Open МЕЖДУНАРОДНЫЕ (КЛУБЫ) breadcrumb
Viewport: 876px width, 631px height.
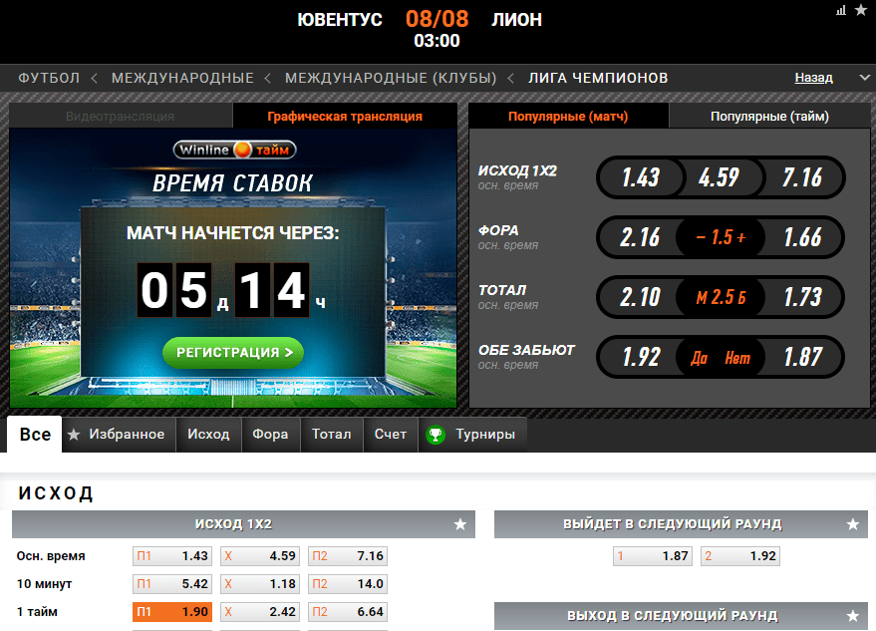[x=391, y=78]
